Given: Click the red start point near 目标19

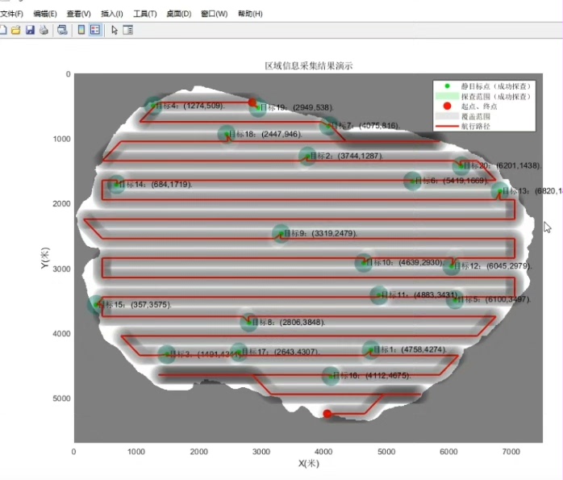Looking at the screenshot, I should pyautogui.click(x=252, y=102).
